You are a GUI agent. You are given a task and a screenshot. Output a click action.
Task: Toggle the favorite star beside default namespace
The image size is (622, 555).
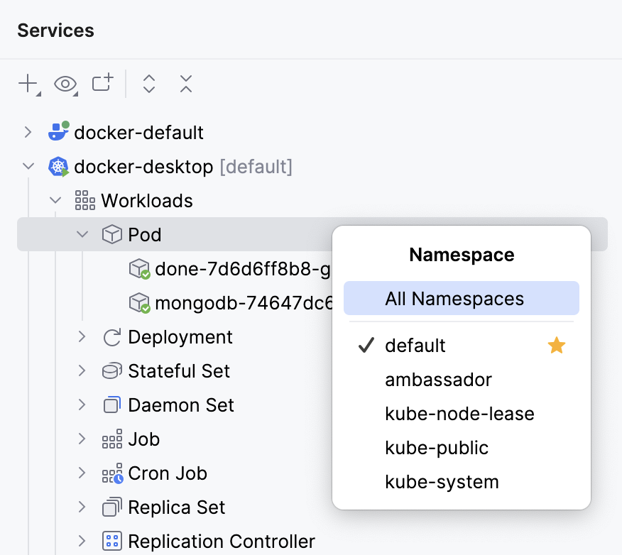pyautogui.click(x=557, y=345)
